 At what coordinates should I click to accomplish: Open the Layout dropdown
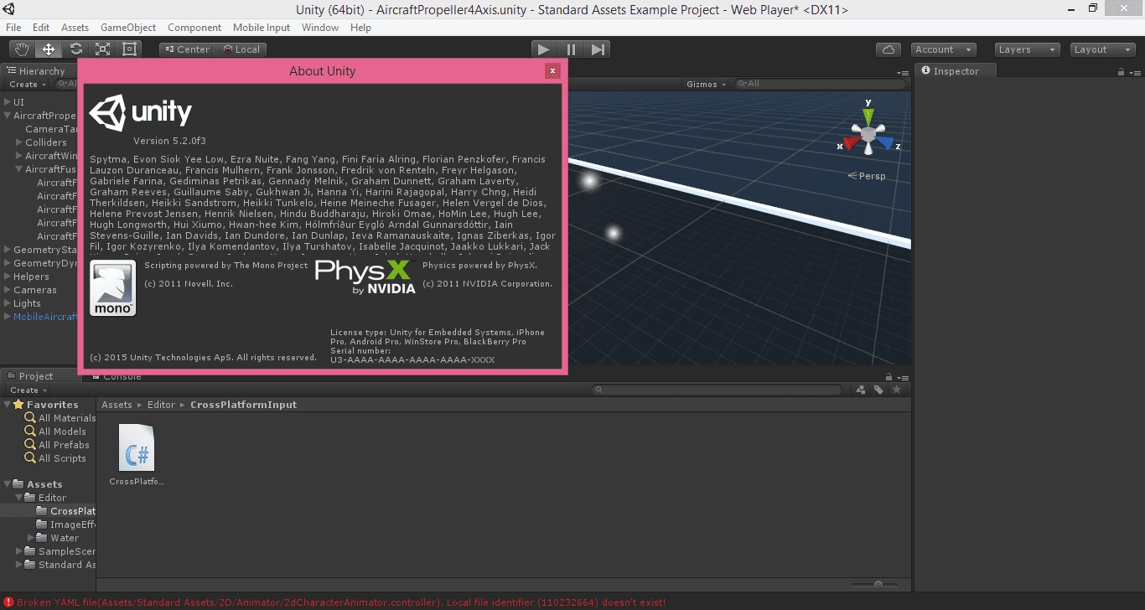1103,49
